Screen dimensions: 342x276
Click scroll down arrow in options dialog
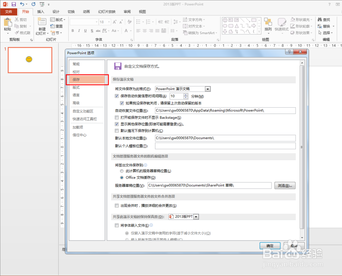point(302,238)
